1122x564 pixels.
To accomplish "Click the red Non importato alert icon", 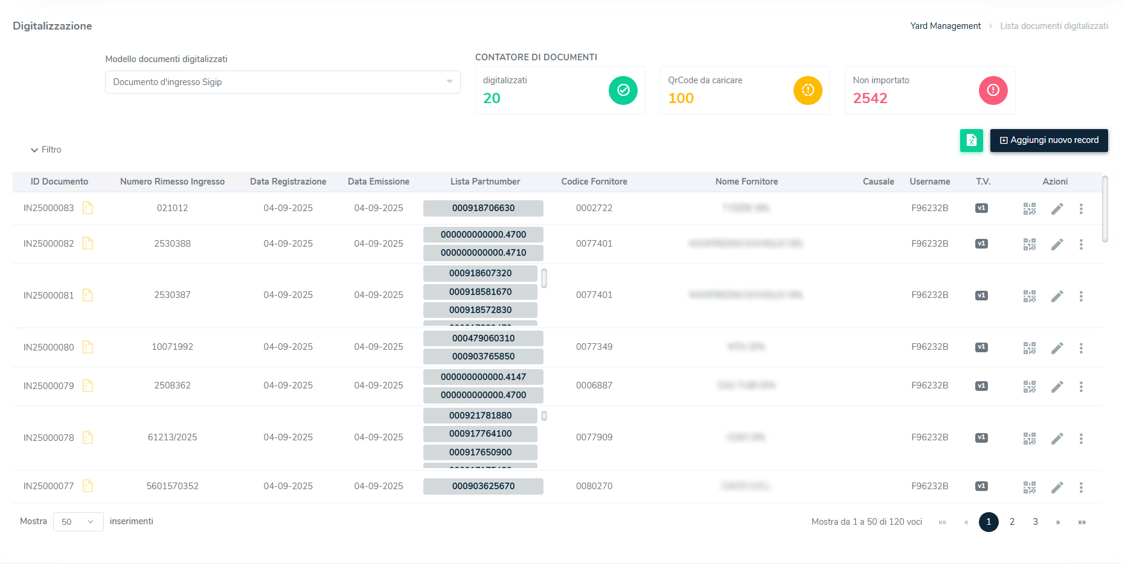I will pos(993,90).
